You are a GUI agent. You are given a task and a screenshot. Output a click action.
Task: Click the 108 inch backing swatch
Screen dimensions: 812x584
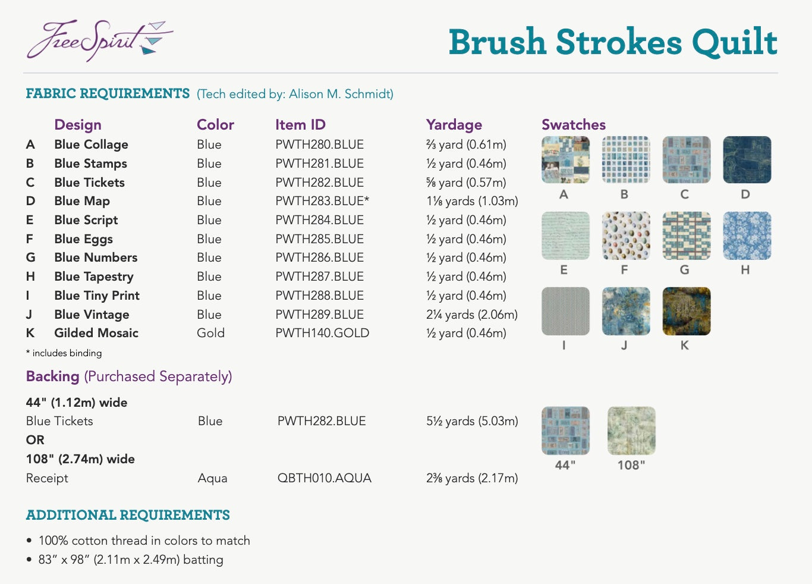(630, 431)
